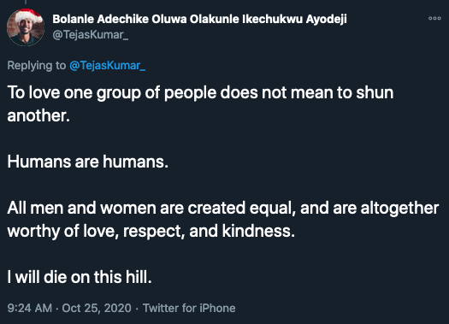Viewport: 449px width, 324px height.
Task: Click the phrase "To love one group"
Action: [74, 93]
